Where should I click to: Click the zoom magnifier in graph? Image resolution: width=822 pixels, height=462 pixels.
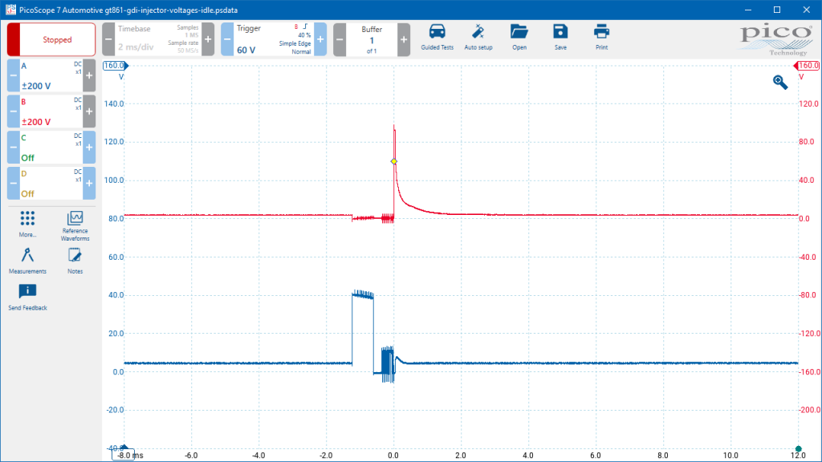click(780, 83)
